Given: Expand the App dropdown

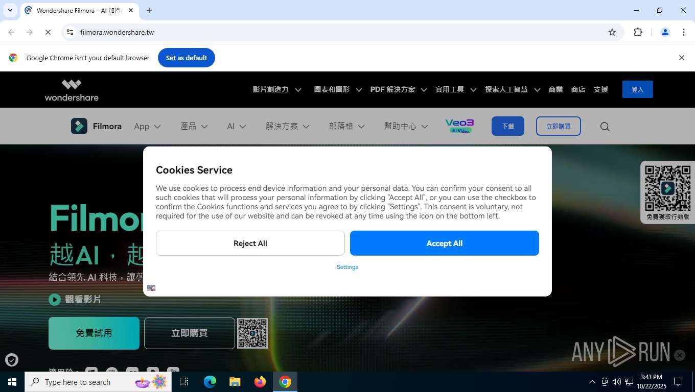Looking at the screenshot, I should point(147,127).
